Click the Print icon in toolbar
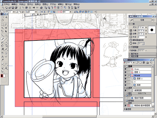Image resolution: width=157 pixels, height=118 pixels. pos(41,8)
